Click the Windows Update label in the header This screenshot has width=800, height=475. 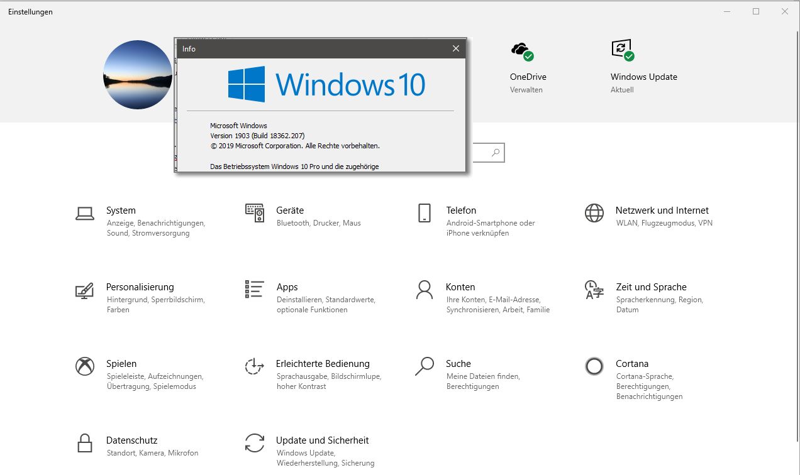[x=644, y=77]
